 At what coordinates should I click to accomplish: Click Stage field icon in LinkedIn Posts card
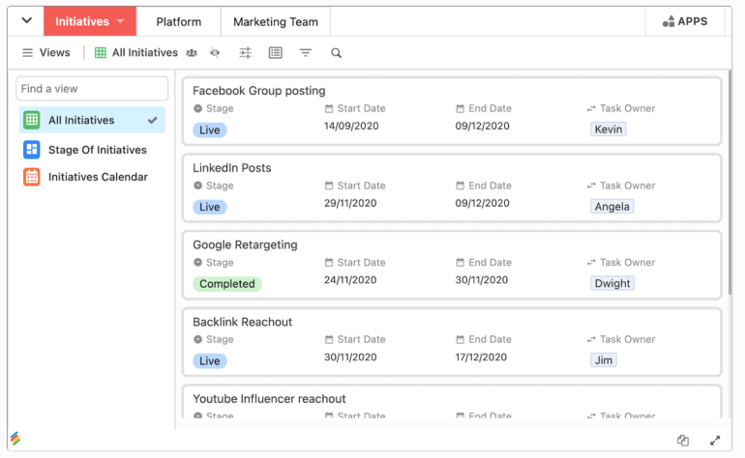(x=198, y=186)
